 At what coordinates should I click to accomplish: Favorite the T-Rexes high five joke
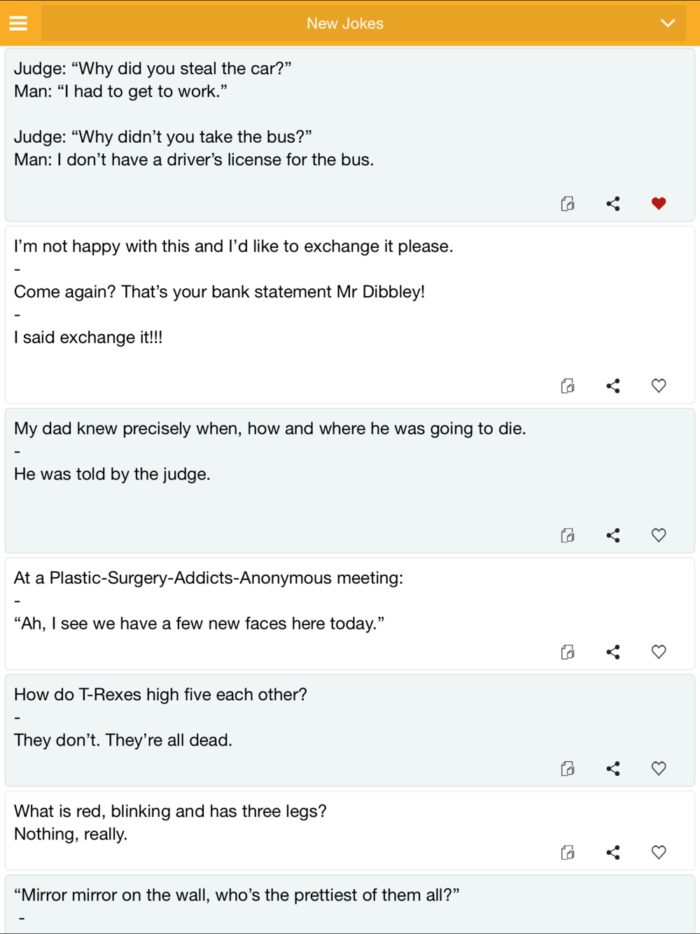pyautogui.click(x=659, y=769)
